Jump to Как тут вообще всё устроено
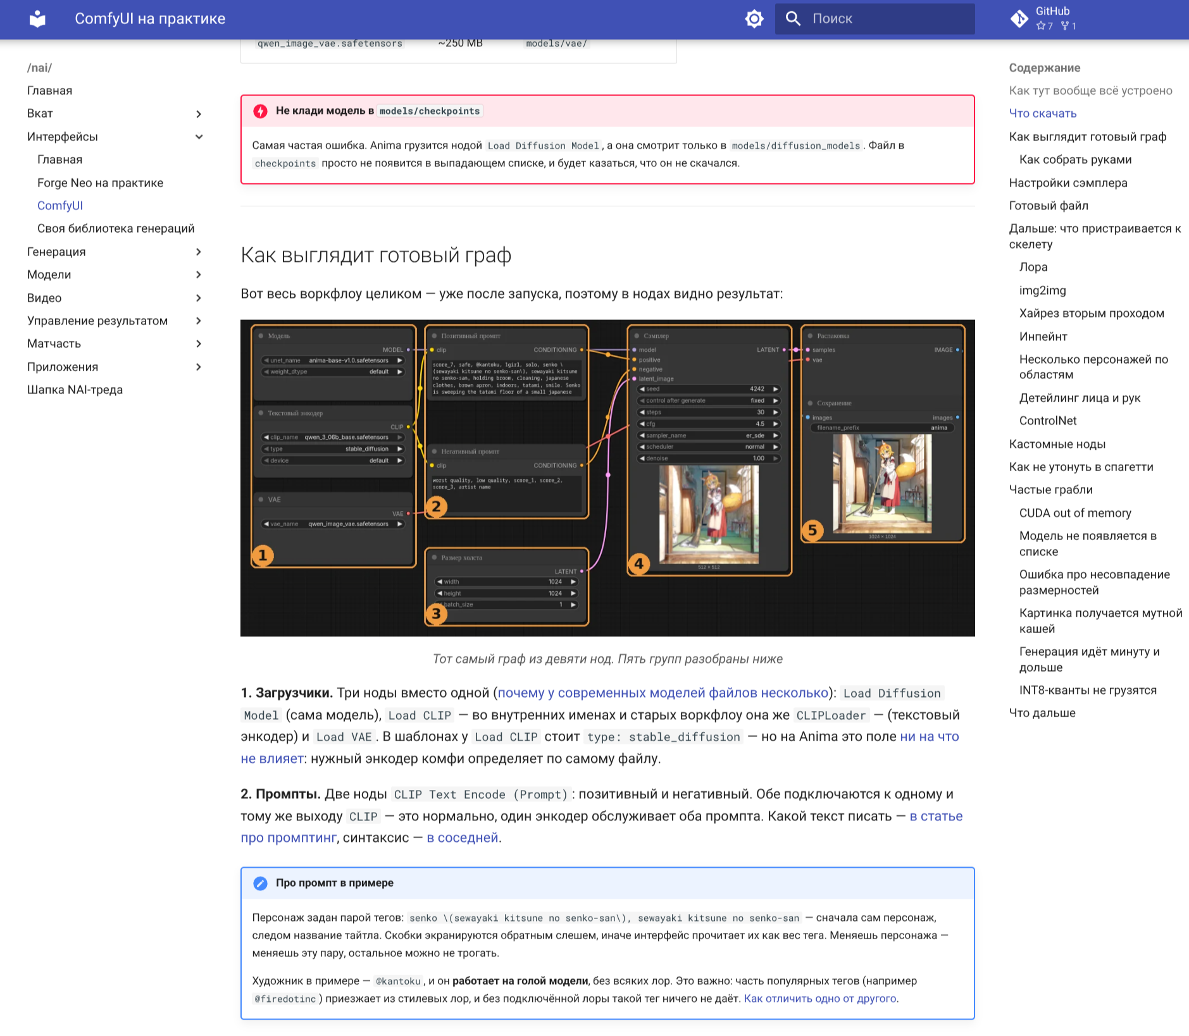Viewport: 1189px width, 1036px height. [1090, 90]
